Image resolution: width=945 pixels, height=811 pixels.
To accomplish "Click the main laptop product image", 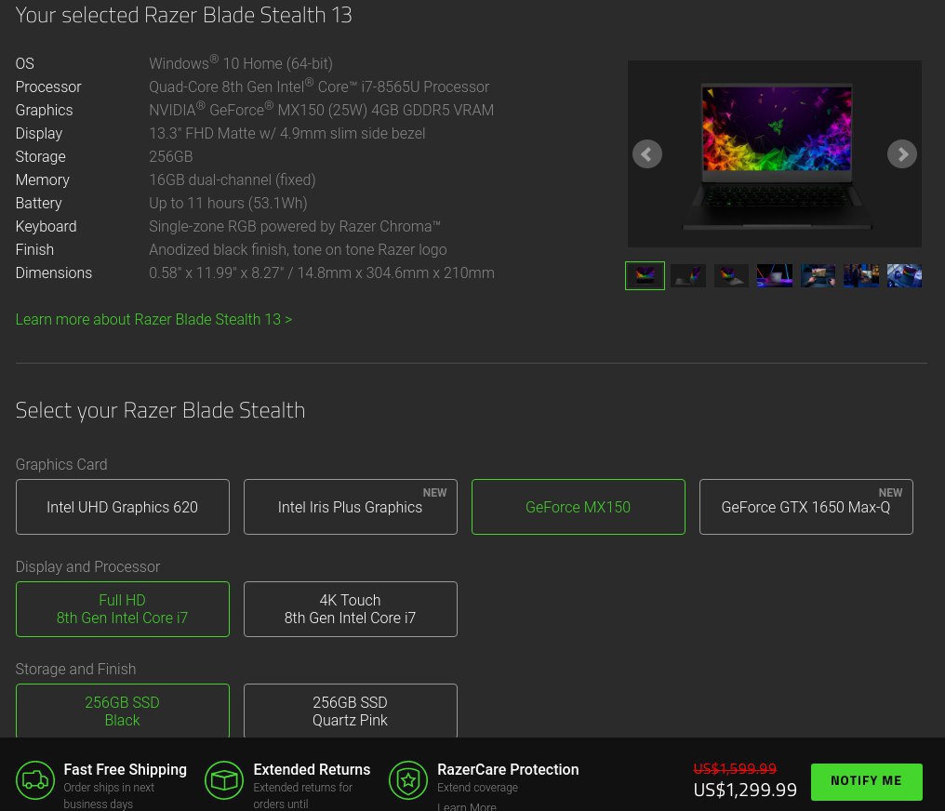I will 775,155.
